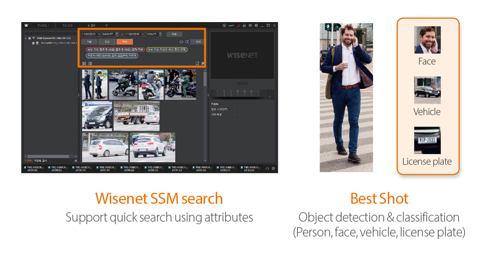Open thumbnail of man on phone with briefcase
Viewport: 485px width, 256px height.
pos(100,84)
